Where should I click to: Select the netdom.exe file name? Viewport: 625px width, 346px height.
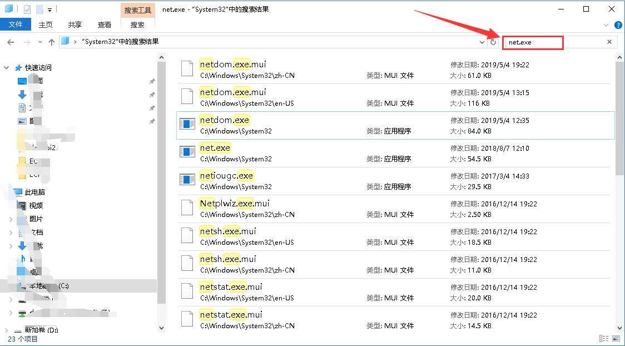coord(225,120)
